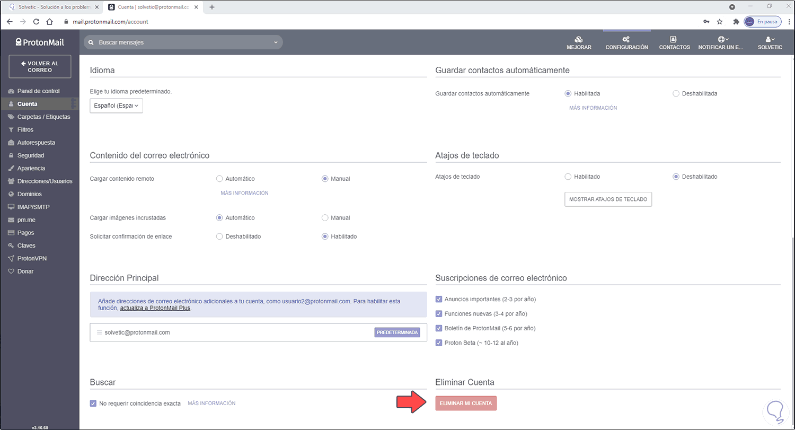Open the Contactos section in top bar
The image size is (795, 430).
tap(674, 42)
